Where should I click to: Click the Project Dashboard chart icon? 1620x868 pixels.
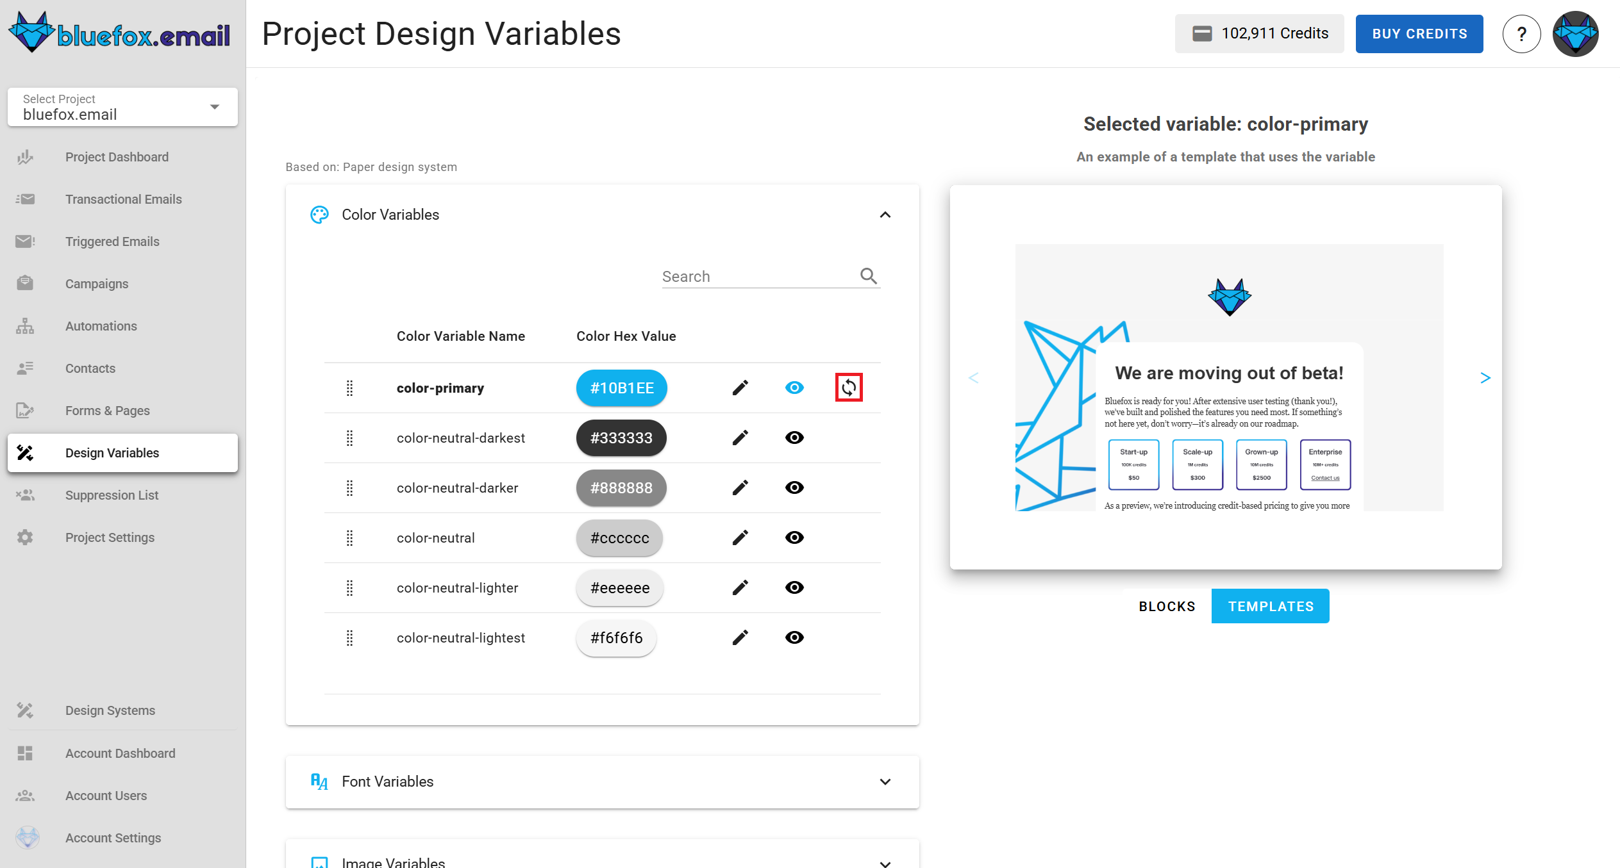25,157
